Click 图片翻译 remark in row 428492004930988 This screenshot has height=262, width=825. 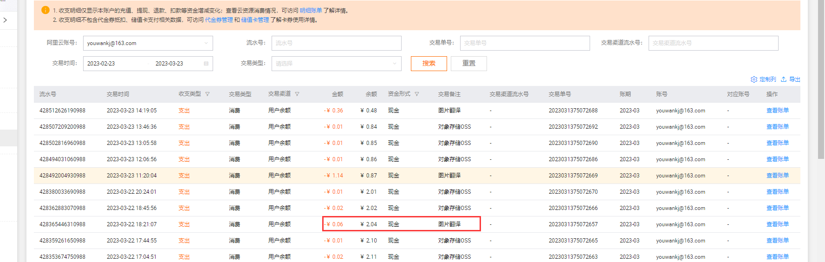[x=449, y=176]
